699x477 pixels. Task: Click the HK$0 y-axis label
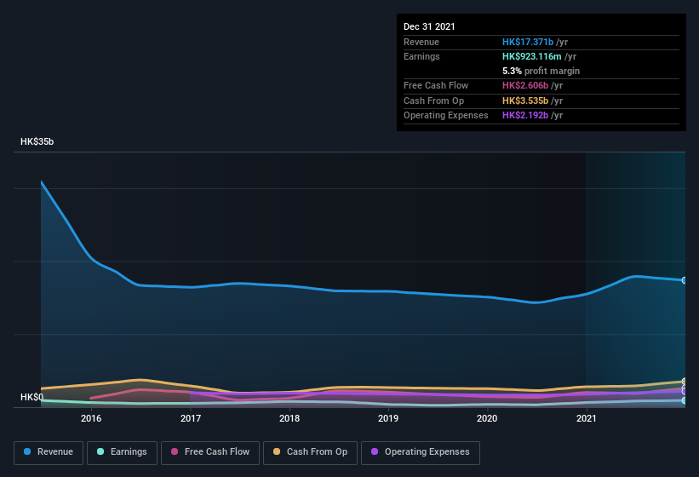[32, 397]
